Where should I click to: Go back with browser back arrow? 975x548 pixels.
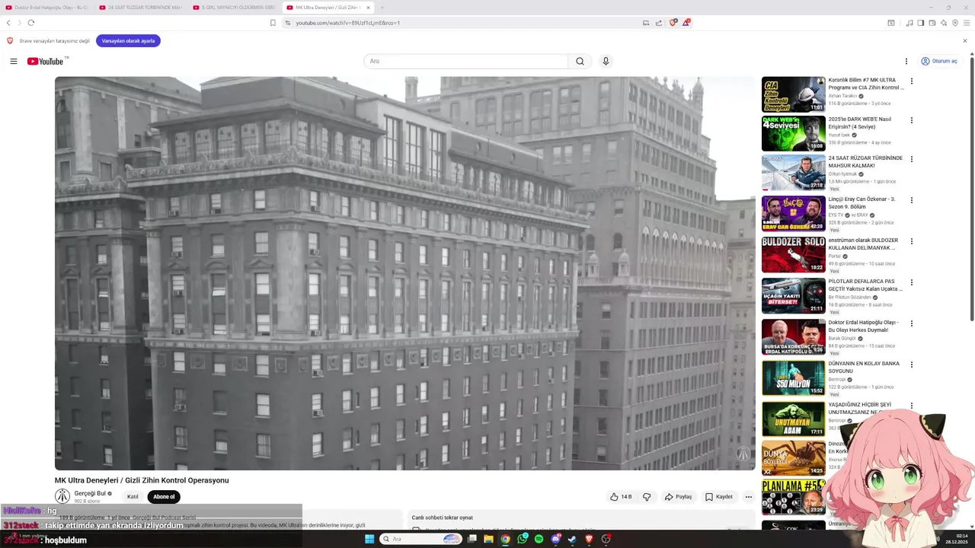click(8, 23)
